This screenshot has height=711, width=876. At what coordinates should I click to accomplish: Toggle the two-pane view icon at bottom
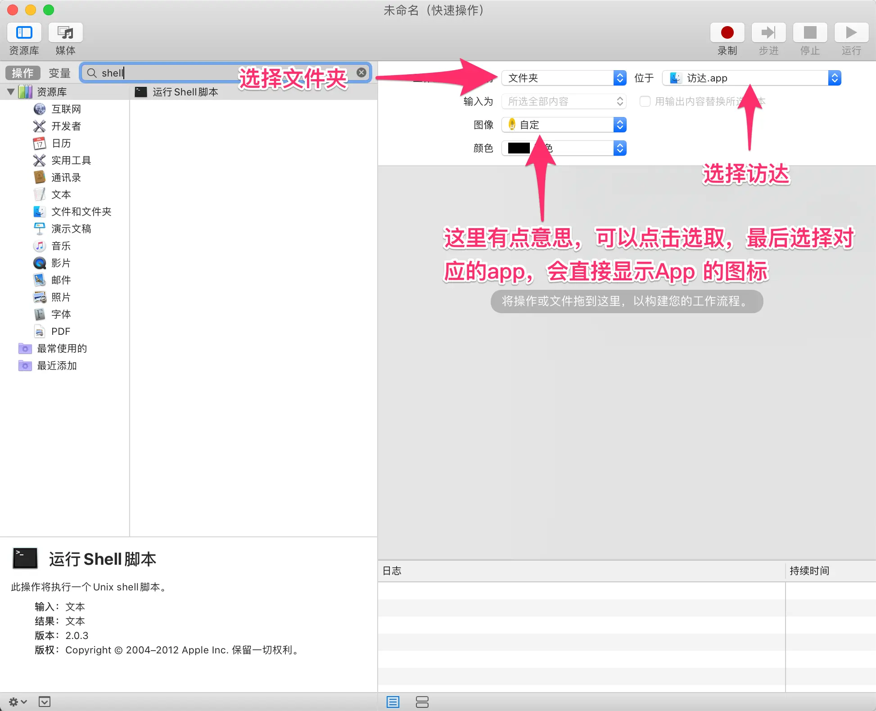(422, 702)
